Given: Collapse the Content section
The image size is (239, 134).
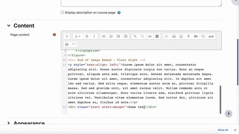Looking at the screenshot, I should tap(9, 26).
